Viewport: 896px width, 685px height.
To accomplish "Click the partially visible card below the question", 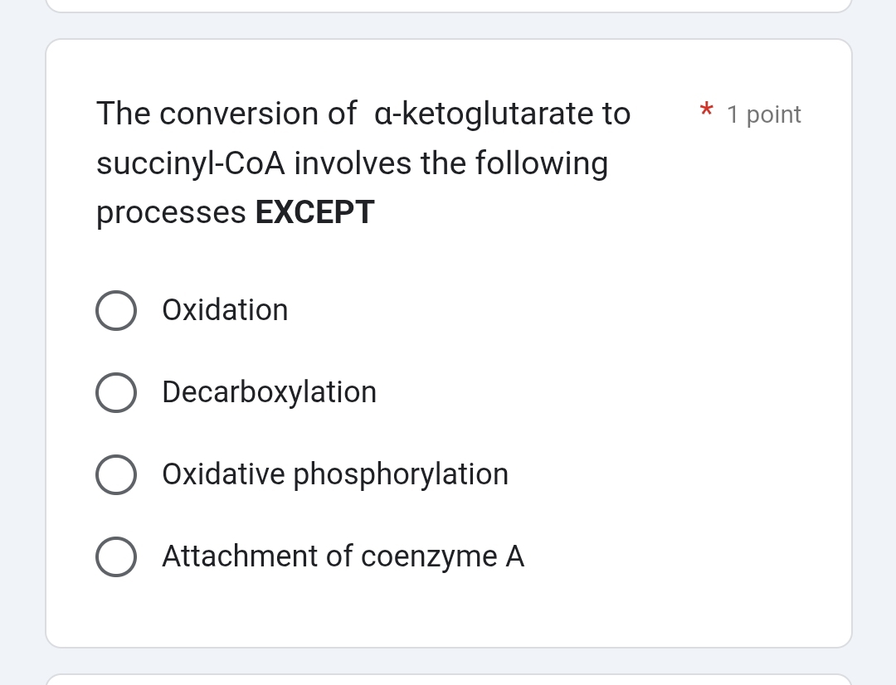I will tap(448, 682).
